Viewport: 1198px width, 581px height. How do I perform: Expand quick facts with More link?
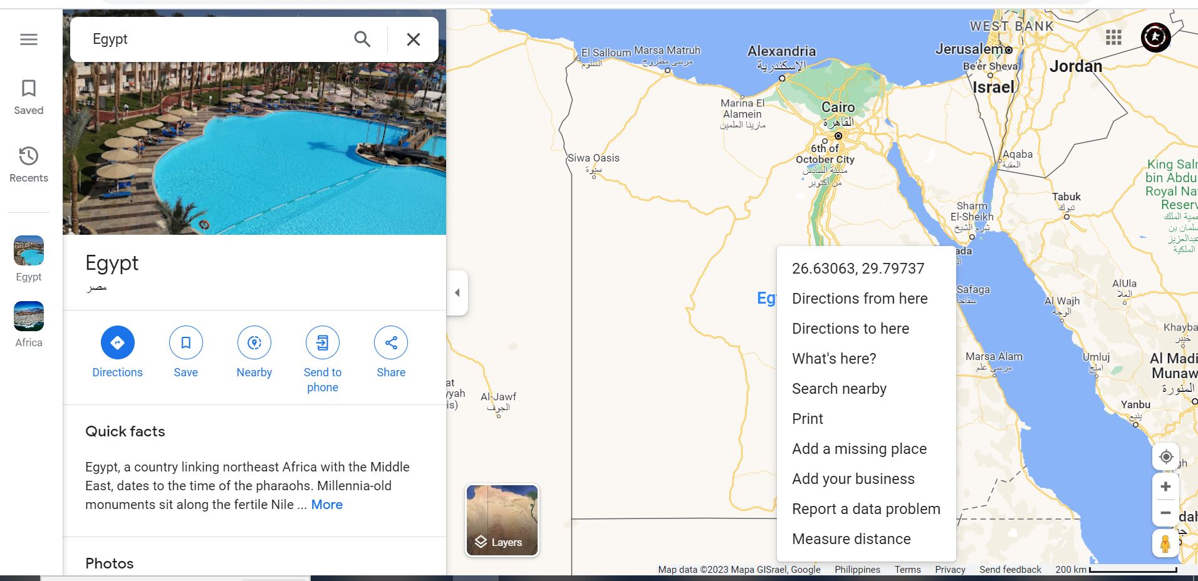(x=327, y=505)
